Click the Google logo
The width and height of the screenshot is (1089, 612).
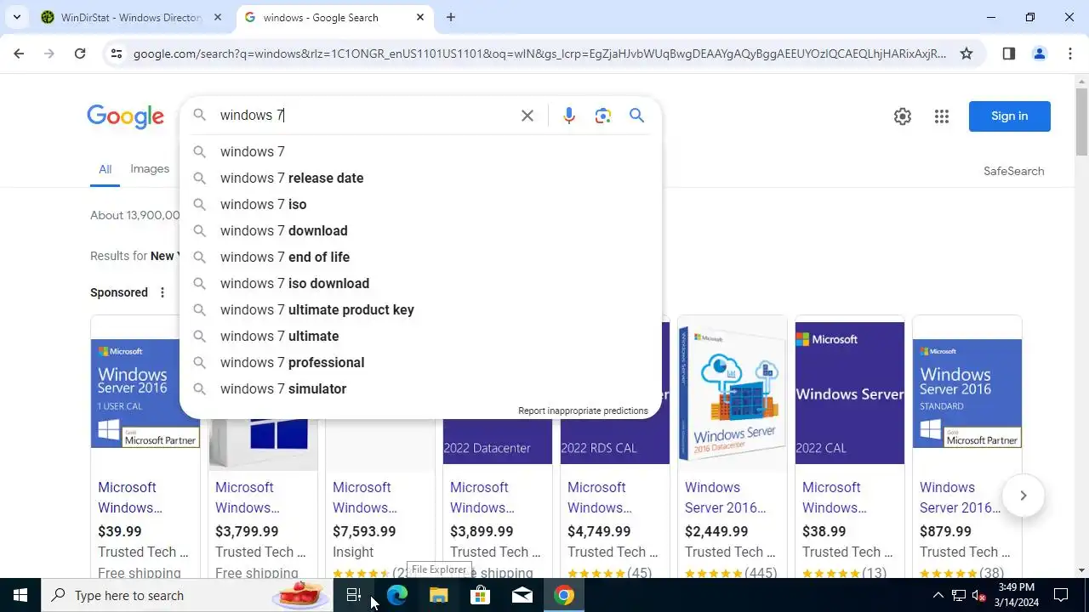[x=125, y=116]
